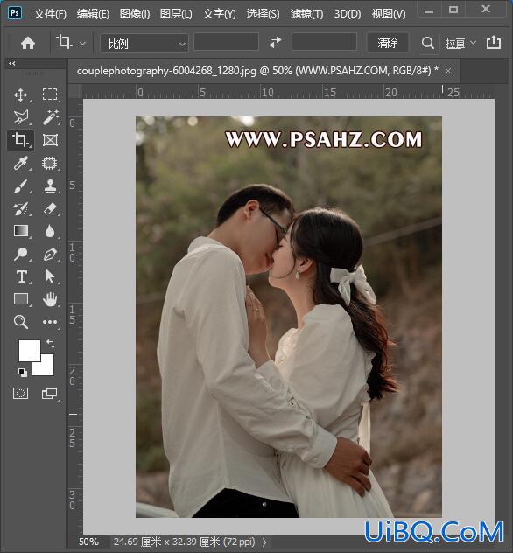Open the 视图(V) menu
The height and width of the screenshot is (553, 513).
click(389, 14)
